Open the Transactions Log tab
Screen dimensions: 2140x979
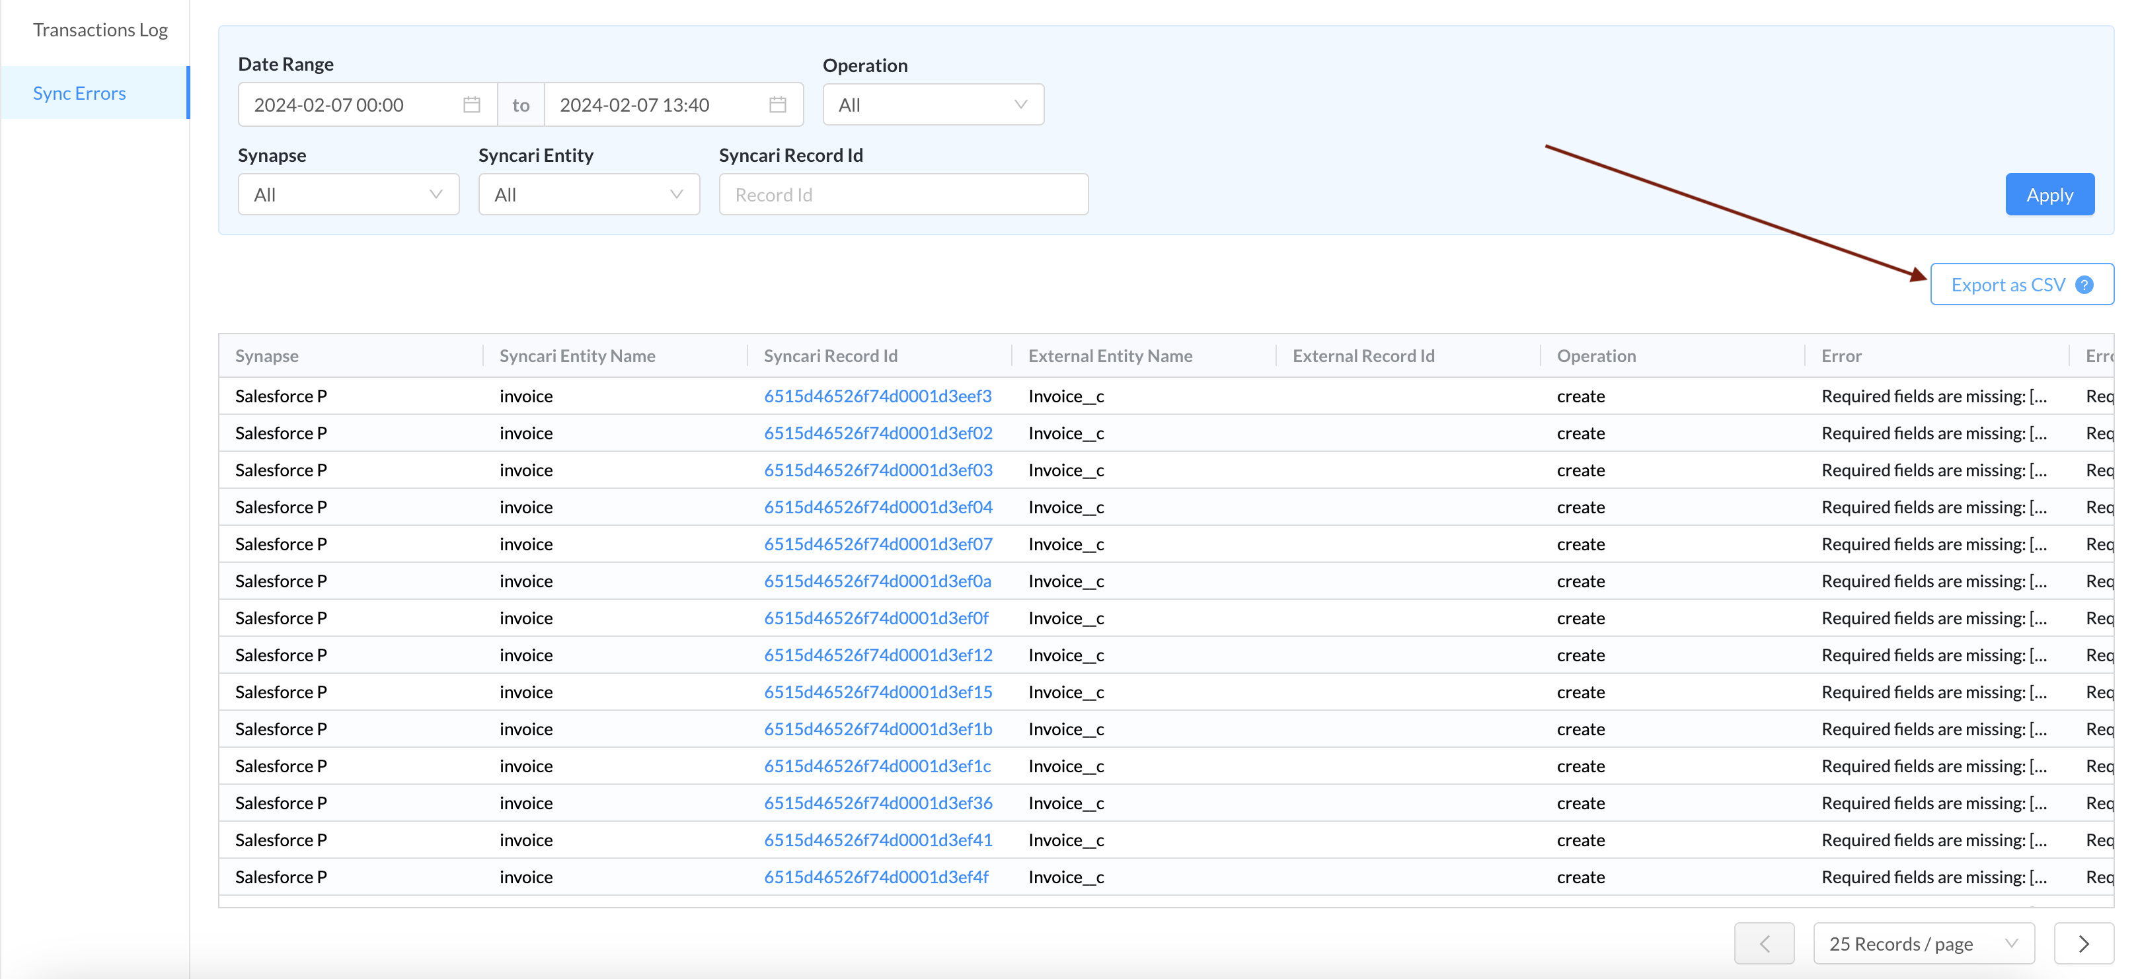click(100, 30)
